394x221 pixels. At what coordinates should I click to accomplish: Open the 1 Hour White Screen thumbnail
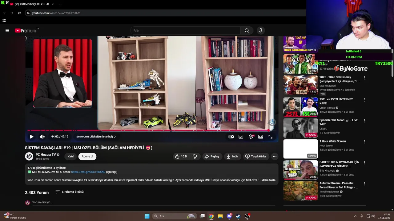(300, 149)
